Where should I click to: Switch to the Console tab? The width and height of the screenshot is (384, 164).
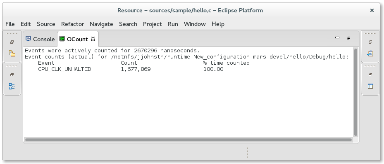click(x=41, y=39)
